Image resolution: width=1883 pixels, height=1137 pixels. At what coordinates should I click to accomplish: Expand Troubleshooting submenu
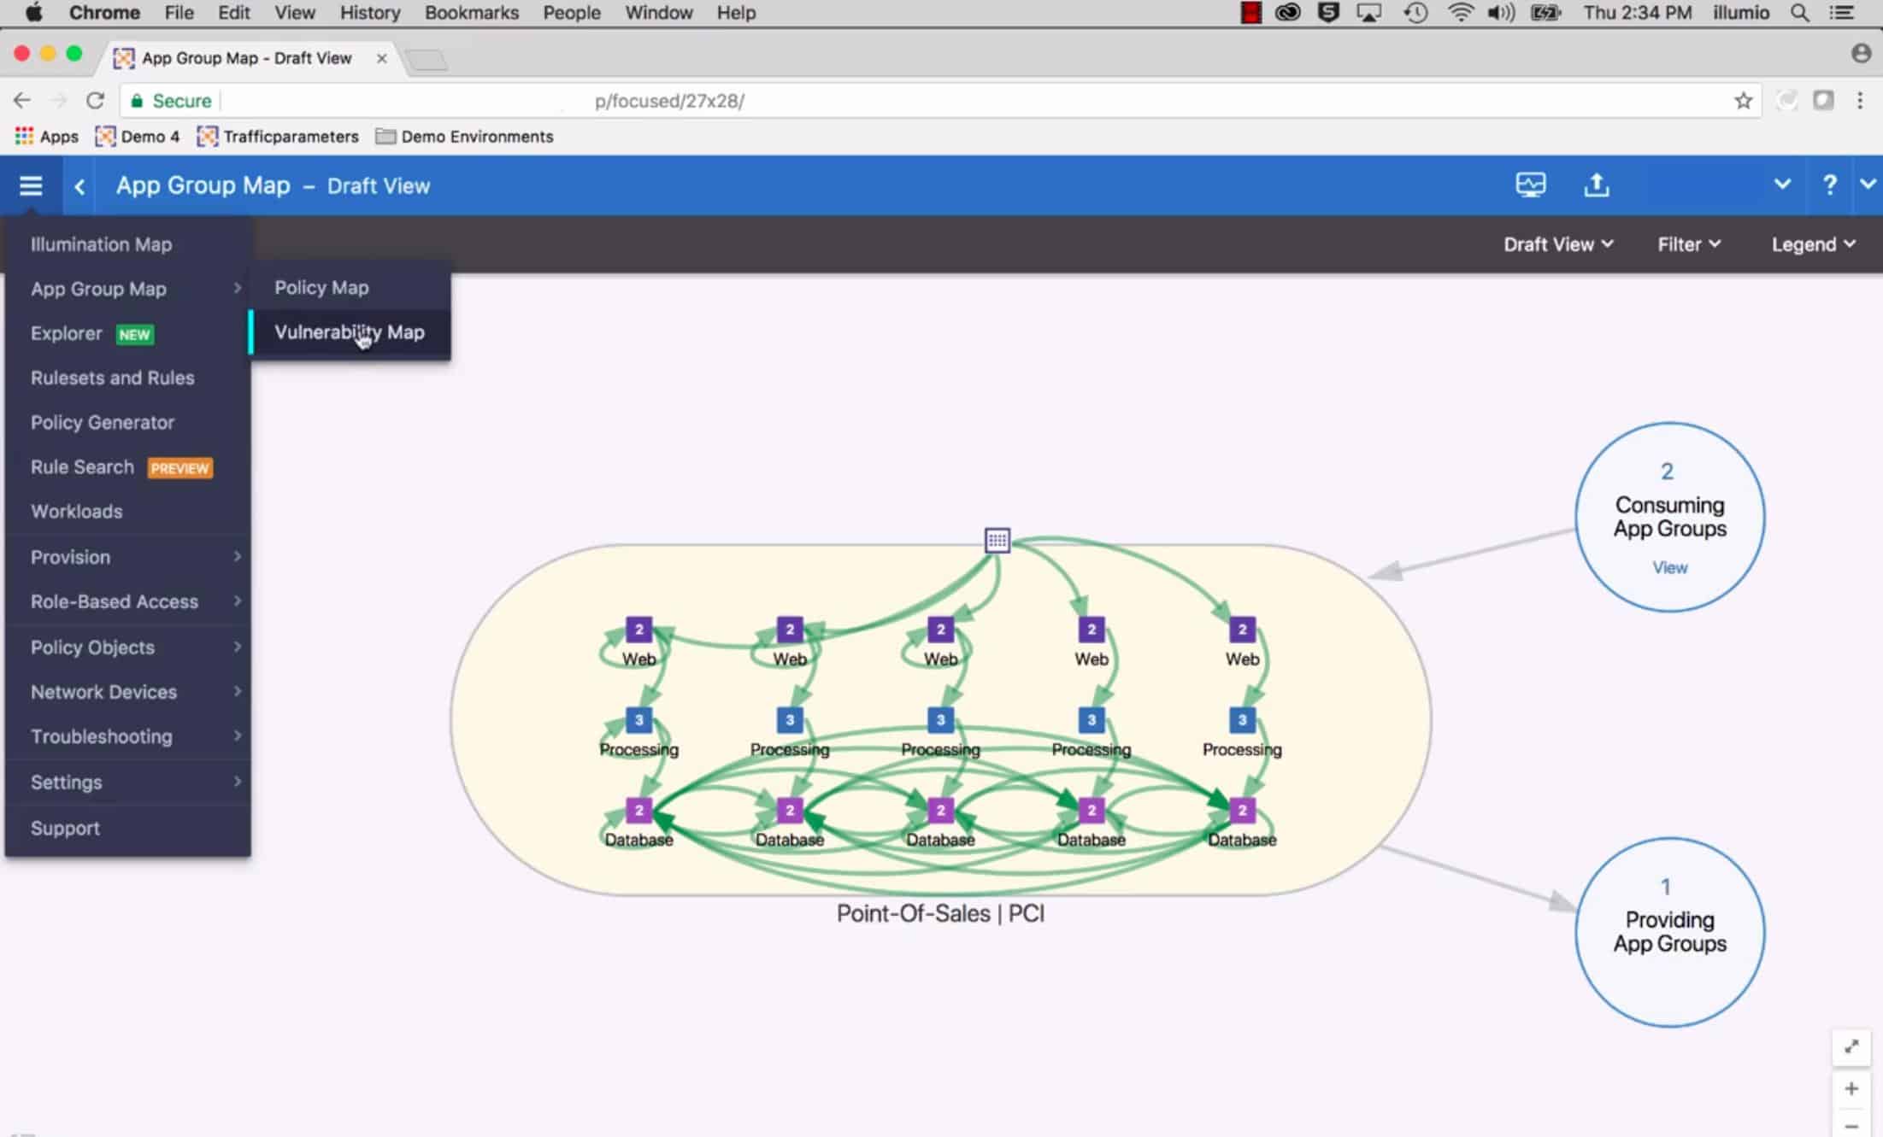[x=128, y=736]
